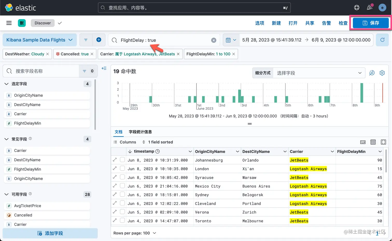Open the 选项 menu
The width and height of the screenshot is (392, 241).
(260, 23)
